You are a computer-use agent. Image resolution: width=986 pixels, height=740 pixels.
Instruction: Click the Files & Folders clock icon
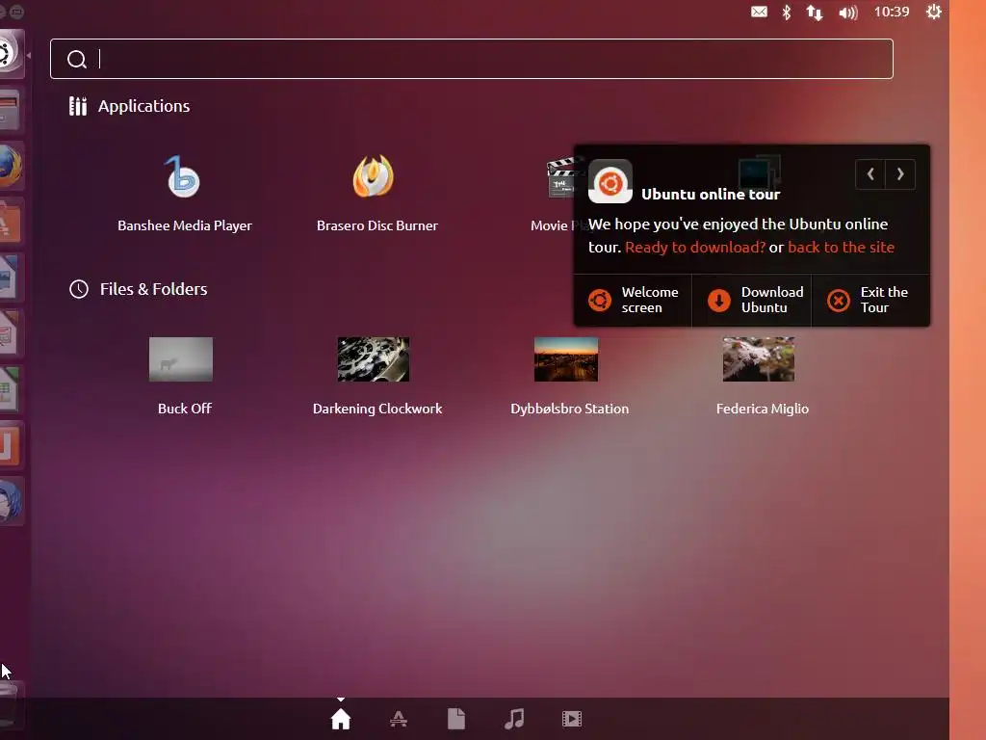[79, 289]
